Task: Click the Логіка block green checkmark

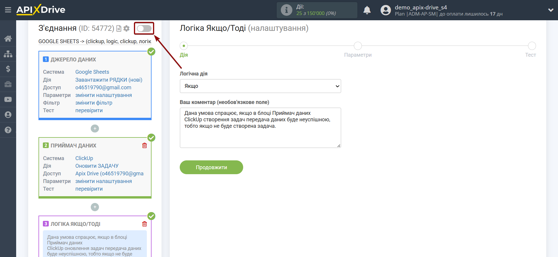Action: pos(151,216)
